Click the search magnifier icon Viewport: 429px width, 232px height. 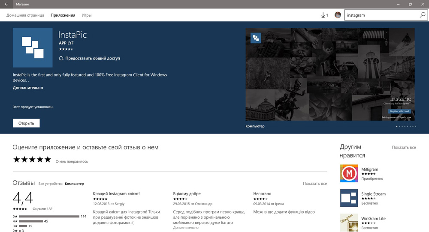(423, 15)
